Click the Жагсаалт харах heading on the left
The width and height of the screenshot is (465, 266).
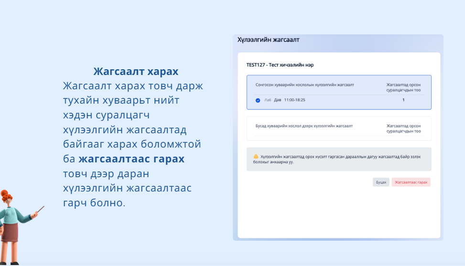click(136, 72)
